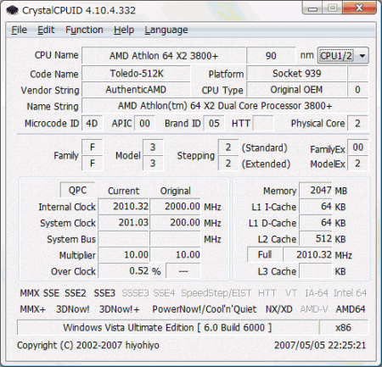Open the Help menu
Image resolution: width=382 pixels, height=367 pixels.
coord(124,30)
